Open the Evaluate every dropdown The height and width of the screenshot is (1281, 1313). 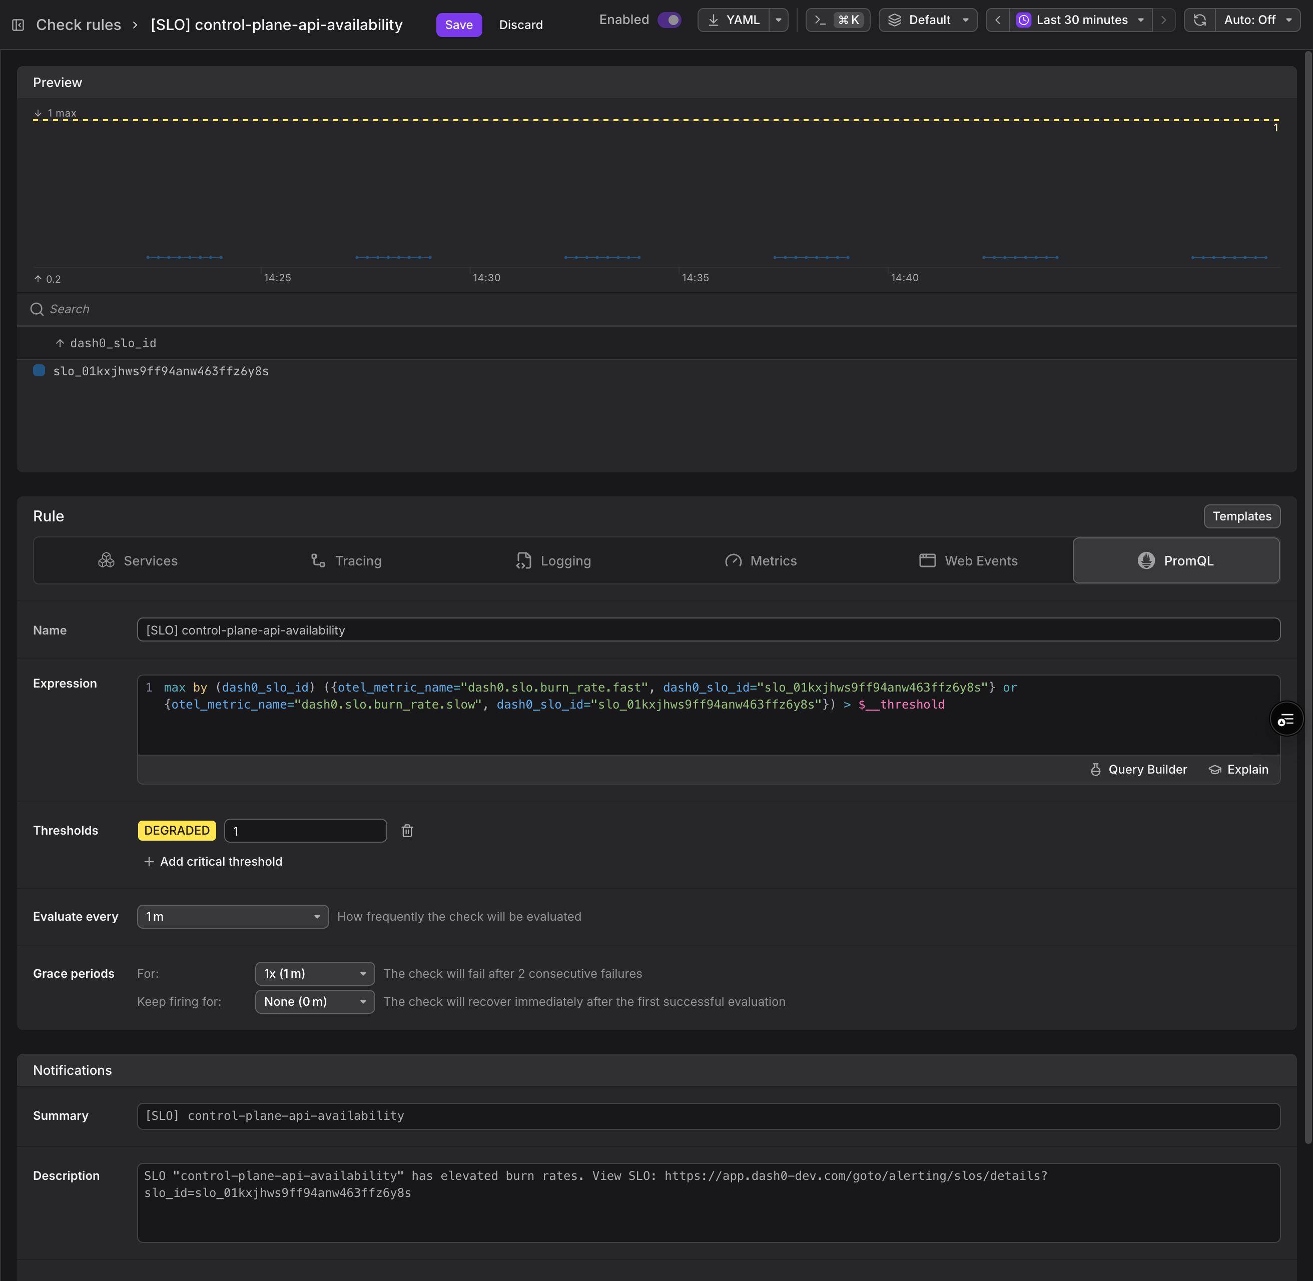click(x=233, y=916)
